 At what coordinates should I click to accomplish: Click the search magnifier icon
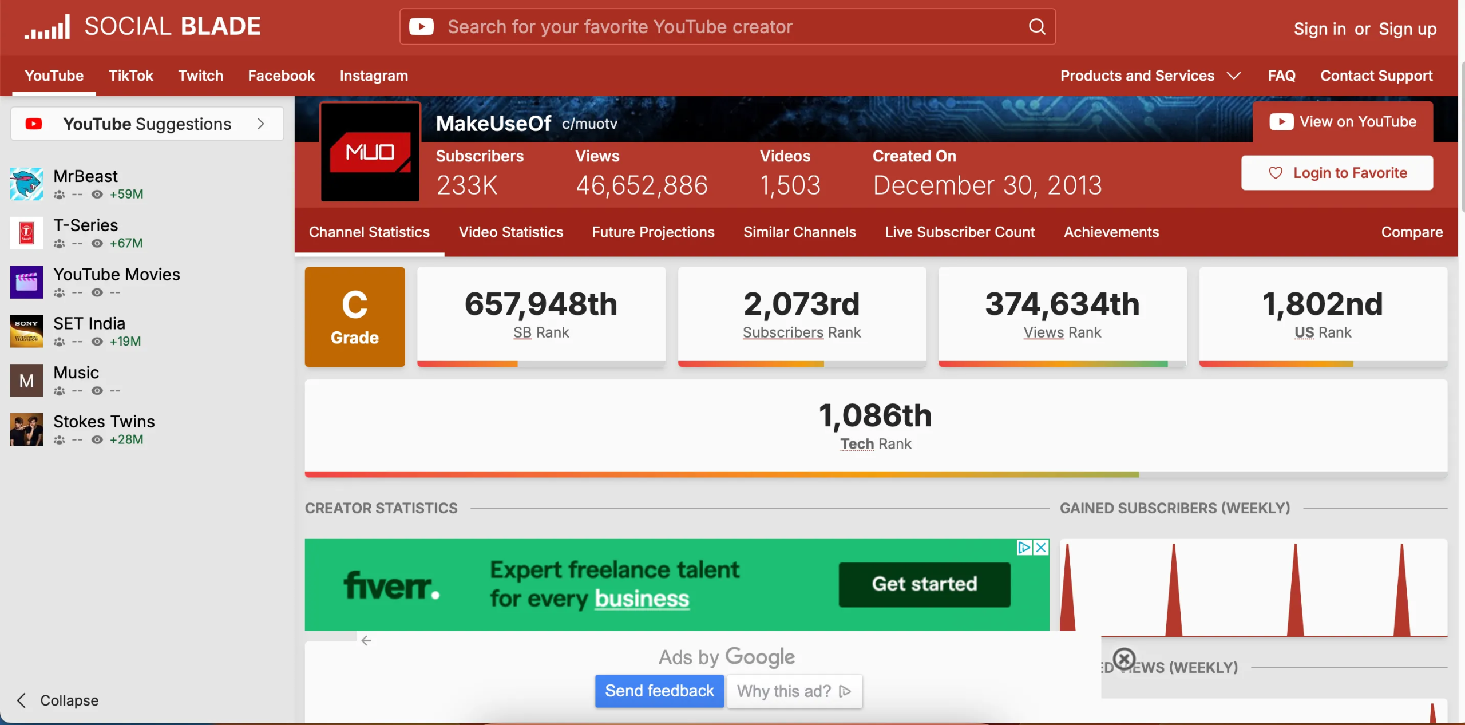[x=1037, y=26]
